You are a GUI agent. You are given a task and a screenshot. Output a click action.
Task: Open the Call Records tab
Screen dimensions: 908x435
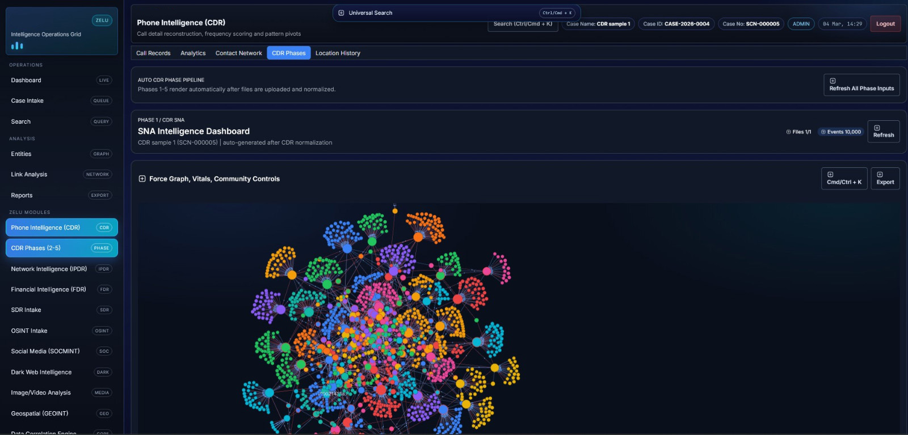153,53
